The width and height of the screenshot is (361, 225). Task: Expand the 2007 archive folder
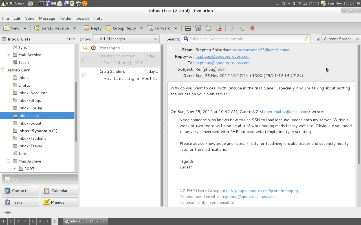(x=14, y=169)
